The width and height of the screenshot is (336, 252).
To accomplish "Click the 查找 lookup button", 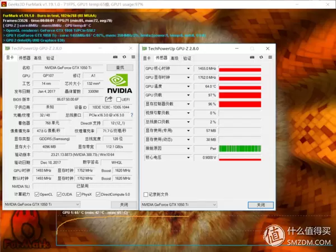I will [x=120, y=67].
